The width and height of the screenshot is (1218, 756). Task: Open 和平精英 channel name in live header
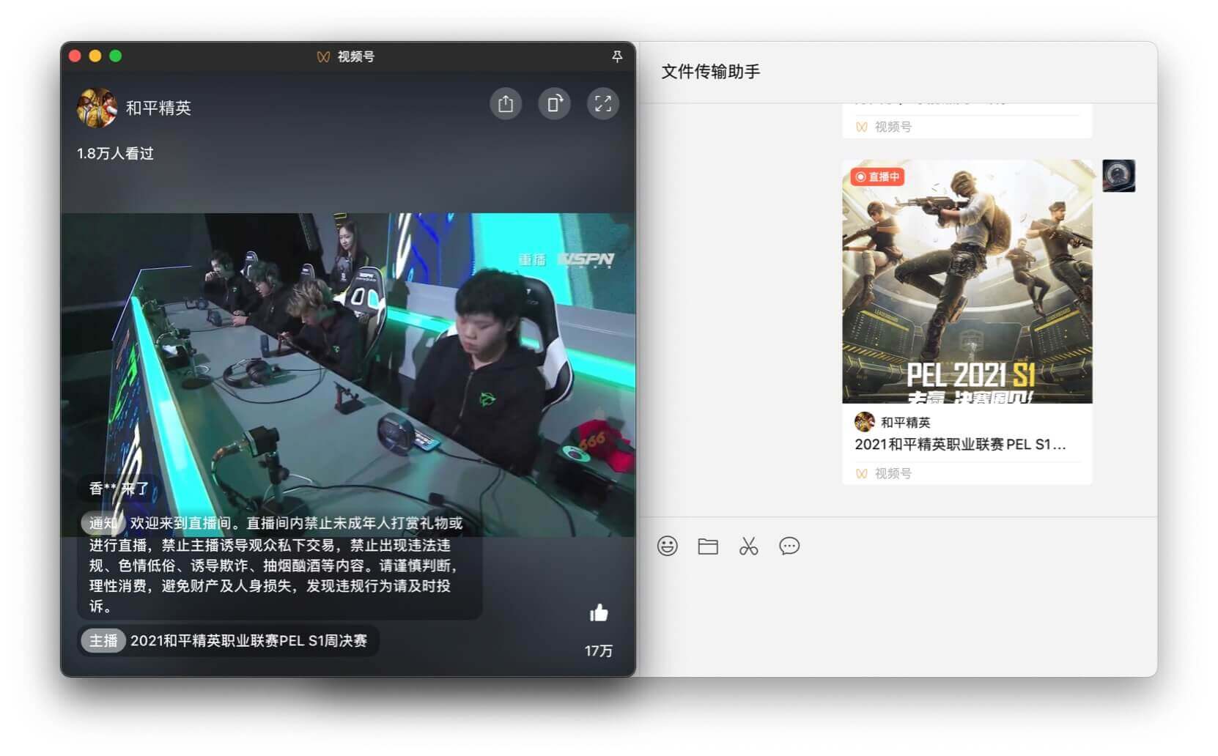pyautogui.click(x=158, y=108)
